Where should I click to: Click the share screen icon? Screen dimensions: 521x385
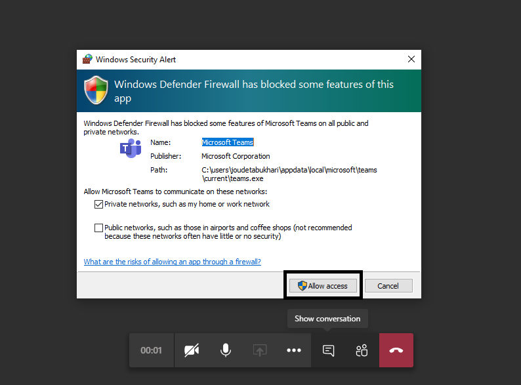259,350
